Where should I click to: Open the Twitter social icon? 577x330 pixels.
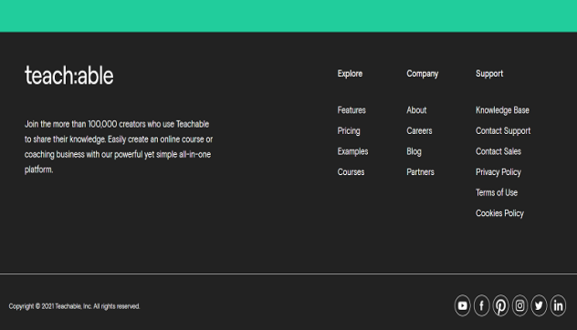[x=539, y=305]
